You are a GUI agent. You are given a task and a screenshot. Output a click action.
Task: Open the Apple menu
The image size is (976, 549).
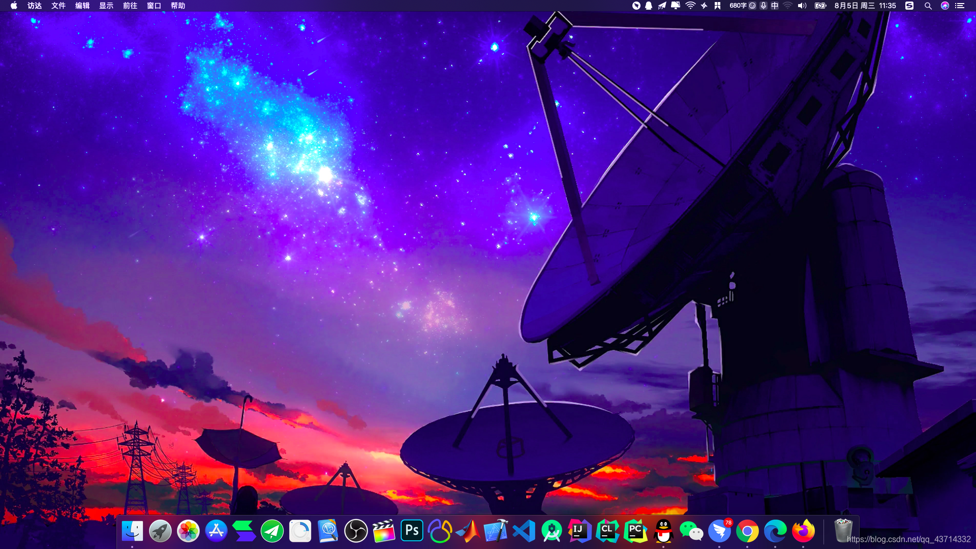(x=14, y=6)
